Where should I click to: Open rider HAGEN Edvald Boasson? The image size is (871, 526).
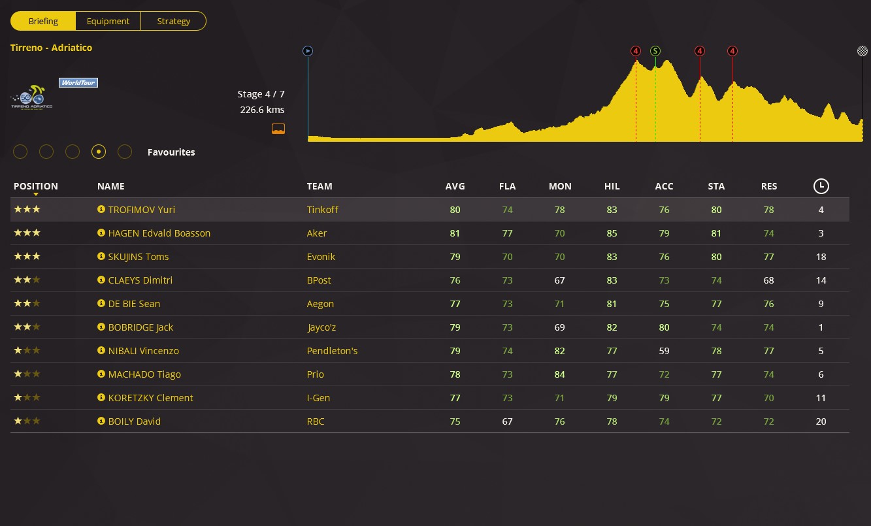coord(159,233)
